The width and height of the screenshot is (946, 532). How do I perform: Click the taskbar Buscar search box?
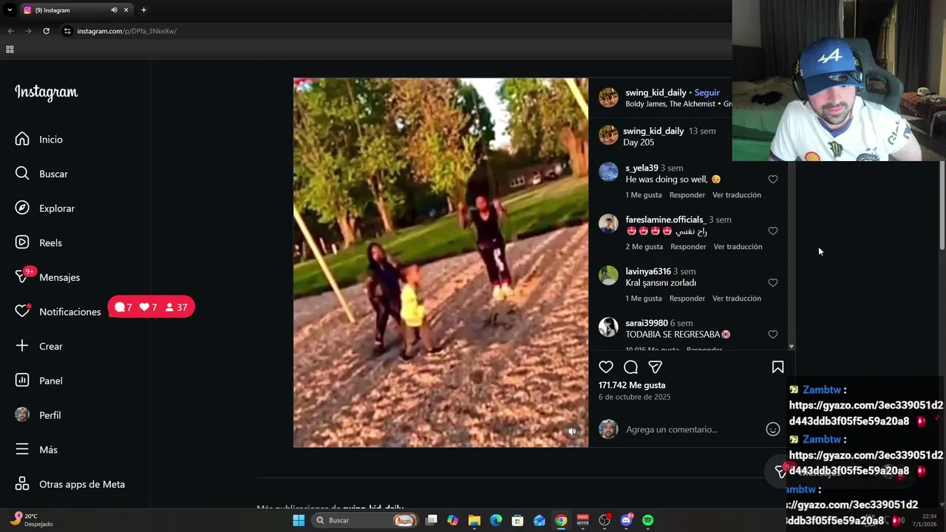click(x=364, y=520)
